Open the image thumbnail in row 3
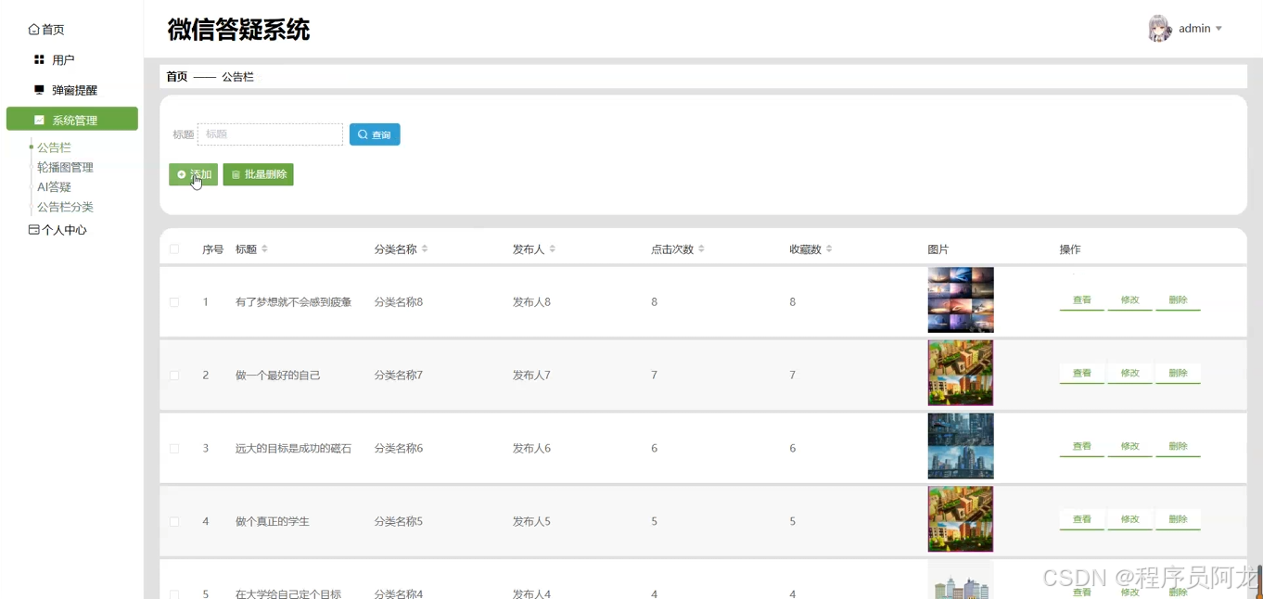1263x599 pixels. coord(961,446)
